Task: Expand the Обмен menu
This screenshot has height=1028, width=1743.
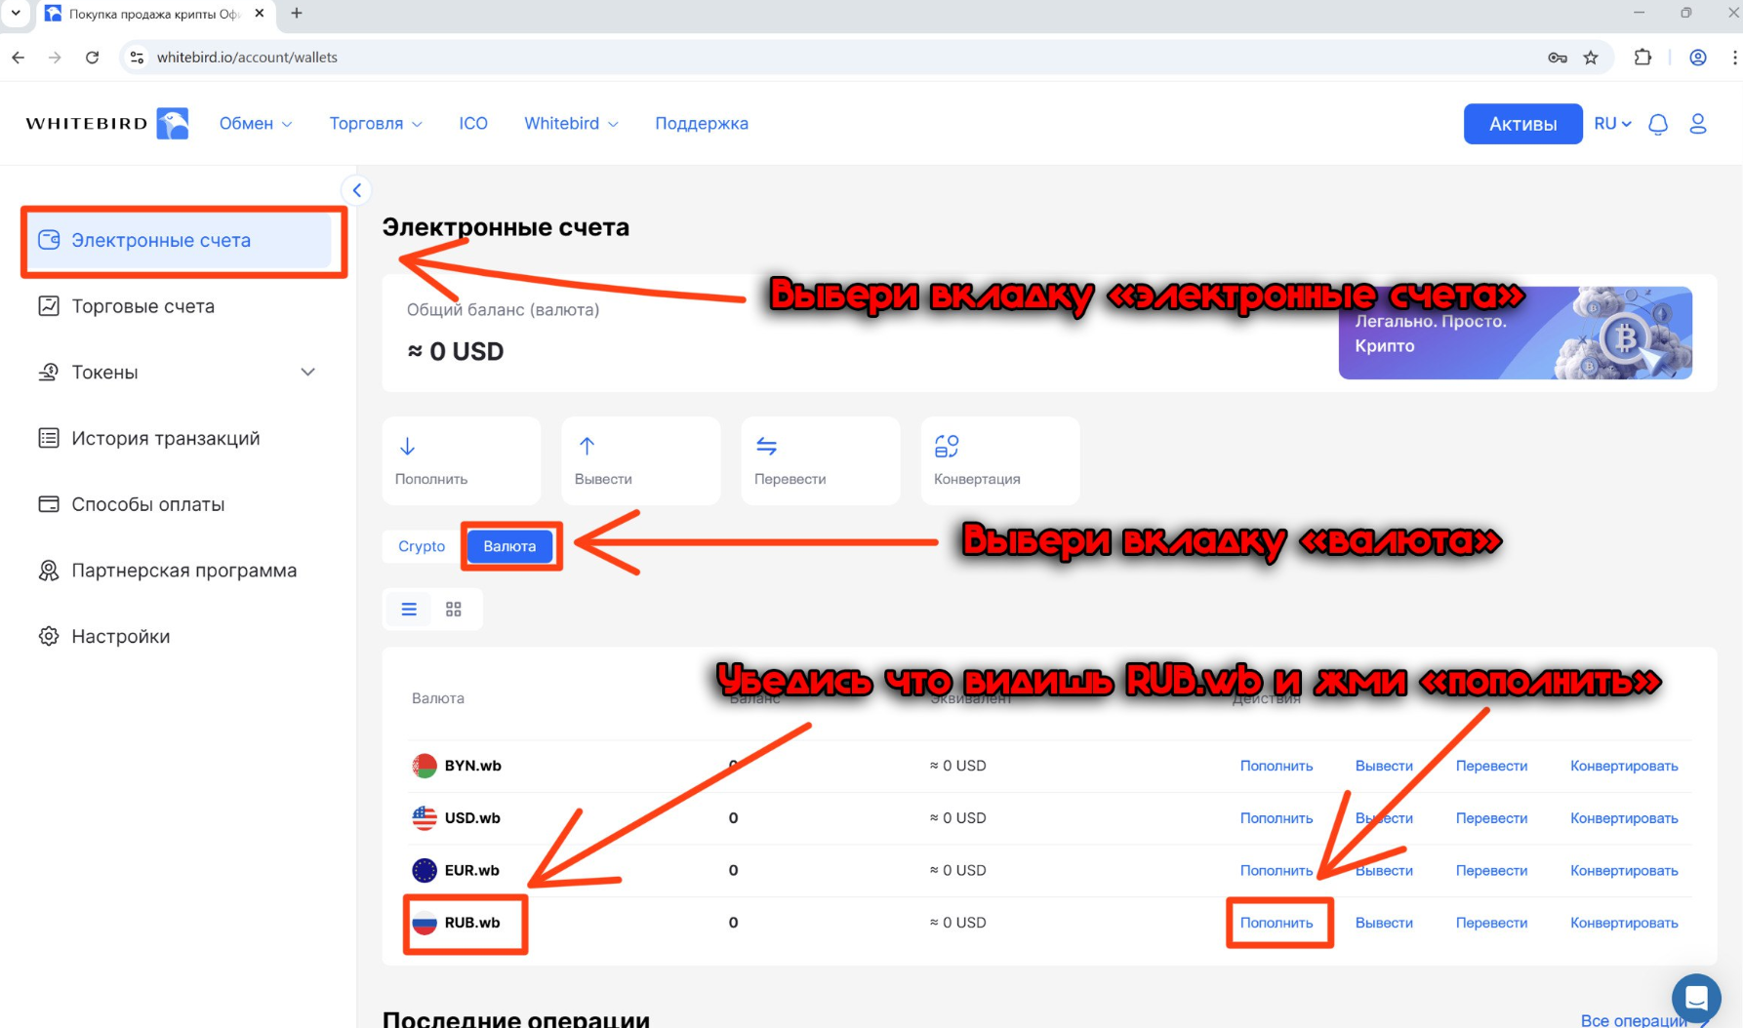Action: tap(256, 124)
